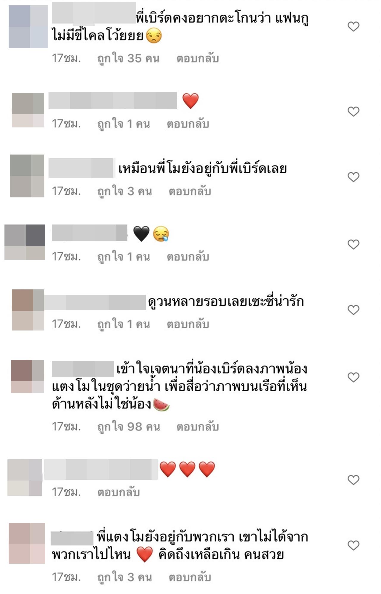Image resolution: width=381 pixels, height=594 pixels.
Task: Reply to the black heart emoji comment
Action: [188, 257]
